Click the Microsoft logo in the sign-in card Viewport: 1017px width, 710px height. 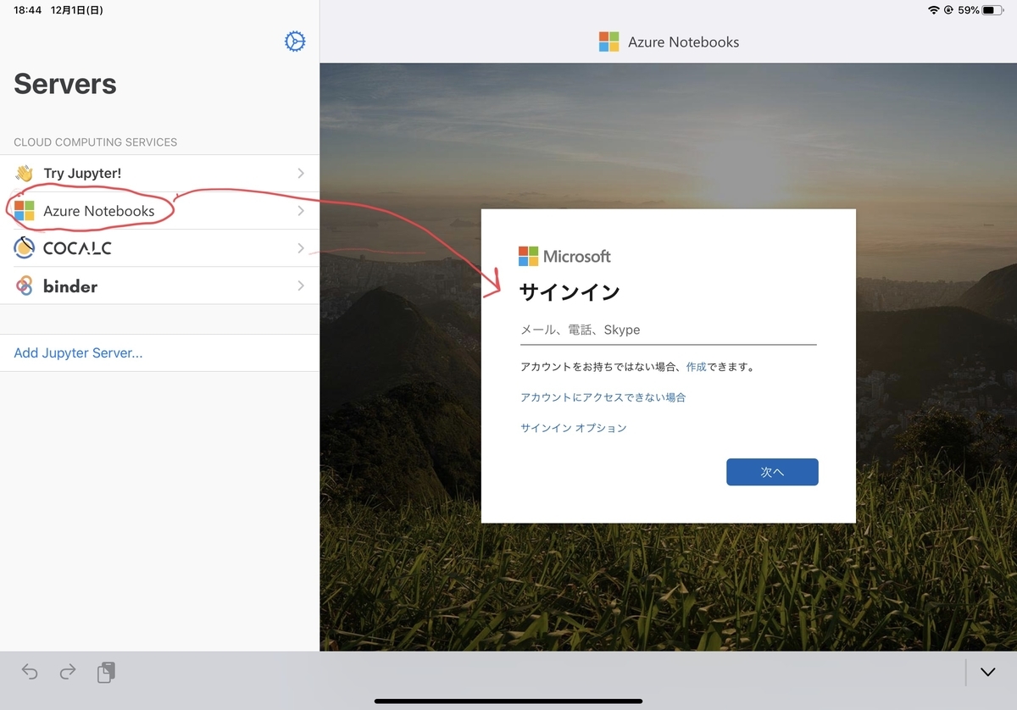tap(528, 256)
